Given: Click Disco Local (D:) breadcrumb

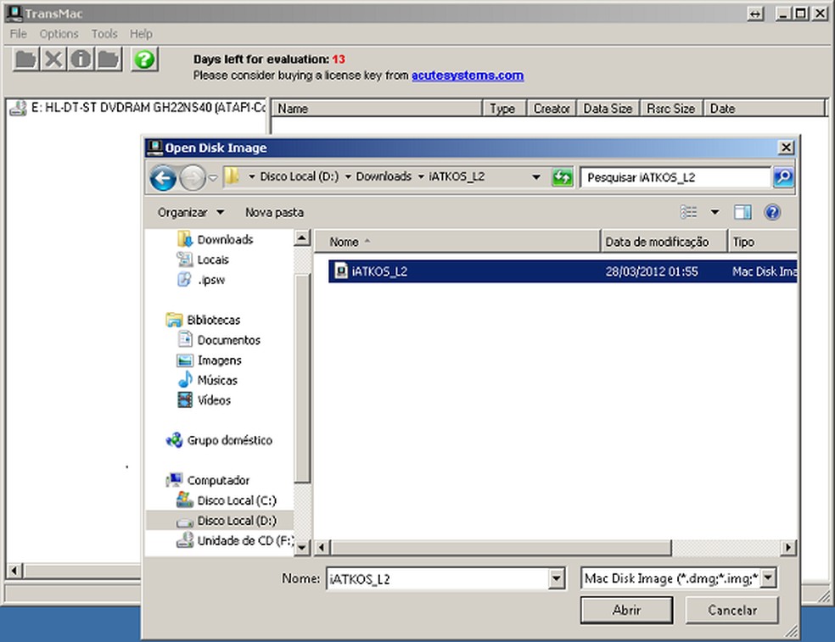Looking at the screenshot, I should [x=299, y=176].
